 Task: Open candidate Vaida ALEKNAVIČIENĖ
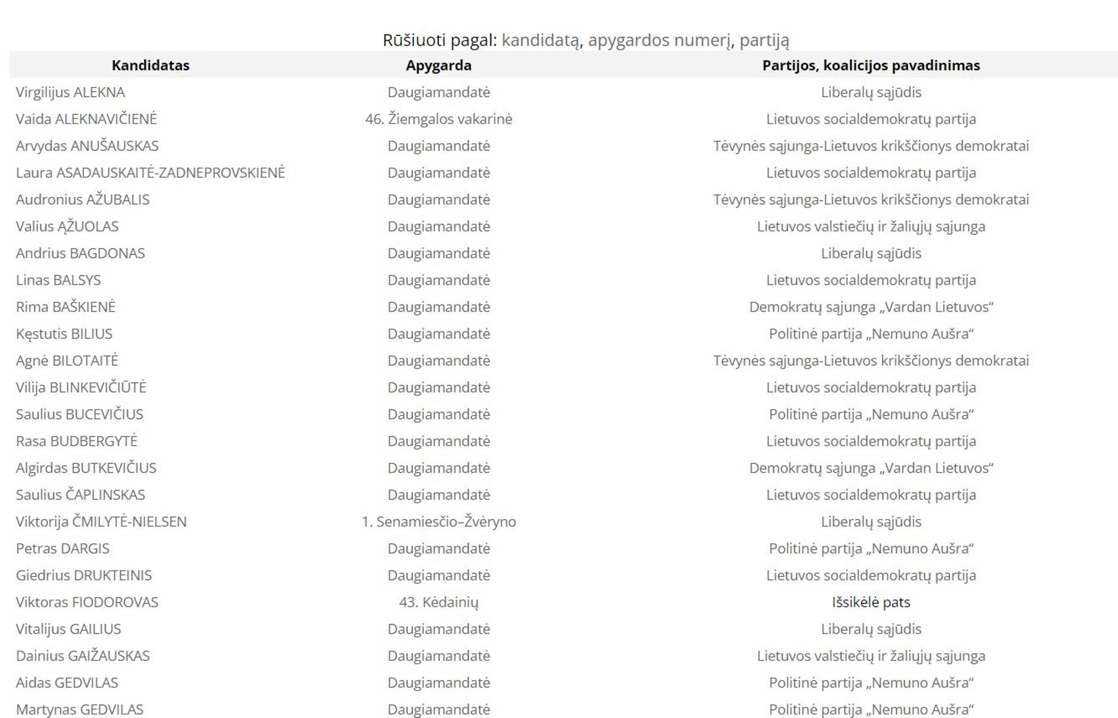[86, 119]
